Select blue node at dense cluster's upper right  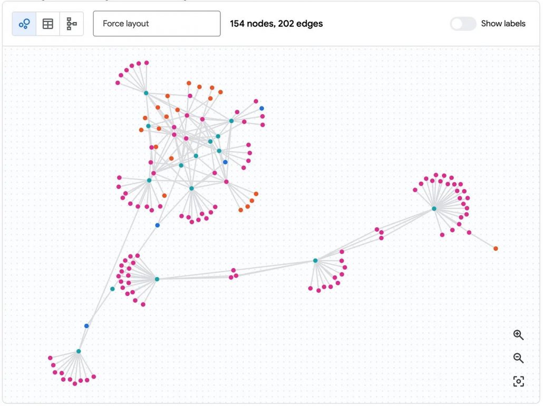(x=261, y=108)
